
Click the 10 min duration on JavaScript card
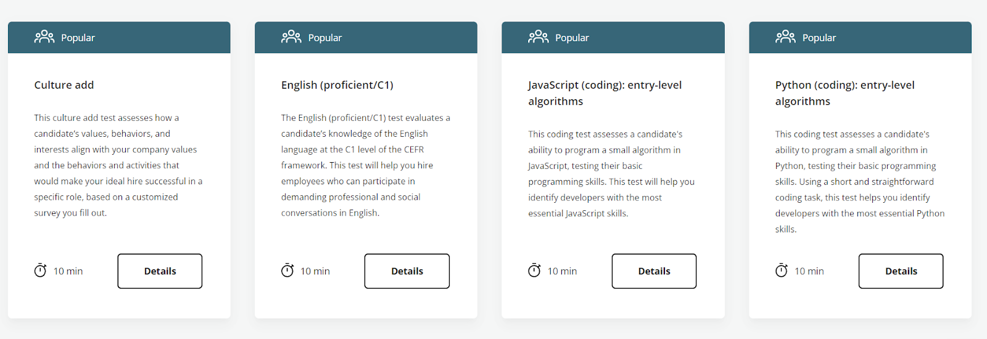pos(562,271)
